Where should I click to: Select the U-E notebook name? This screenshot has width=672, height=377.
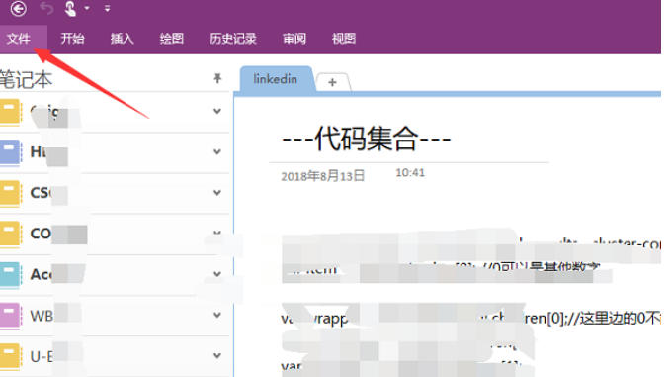point(42,356)
